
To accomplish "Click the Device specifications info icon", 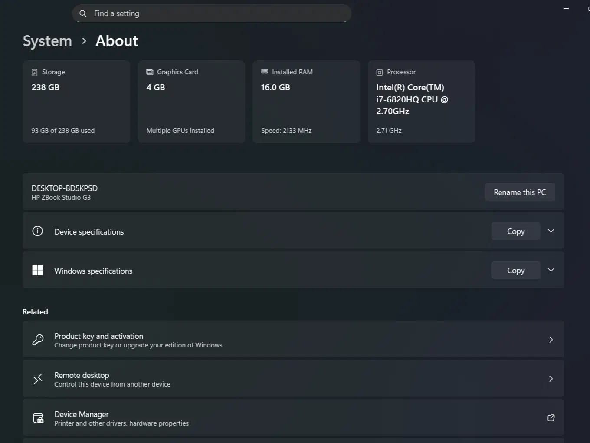I will [38, 231].
